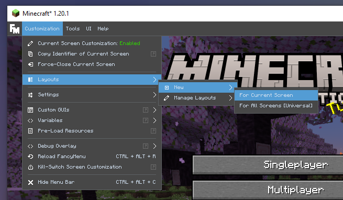Click the FancyMenu FM logo icon
Image resolution: width=343 pixels, height=200 pixels.
pyautogui.click(x=15, y=29)
